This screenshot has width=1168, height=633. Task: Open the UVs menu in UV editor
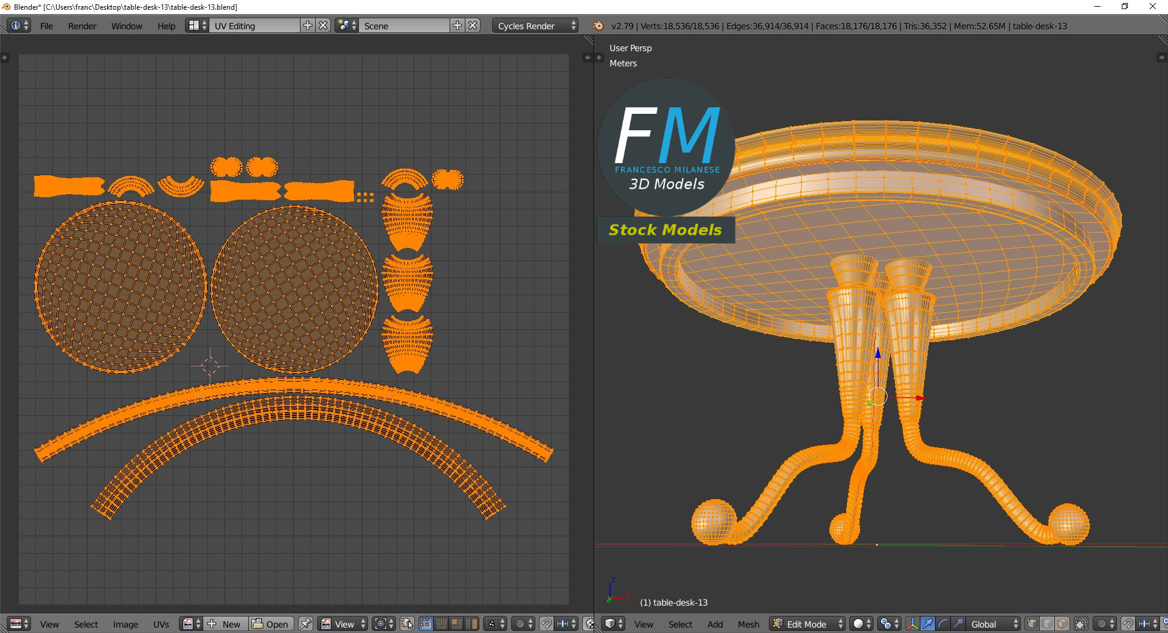pos(161,624)
